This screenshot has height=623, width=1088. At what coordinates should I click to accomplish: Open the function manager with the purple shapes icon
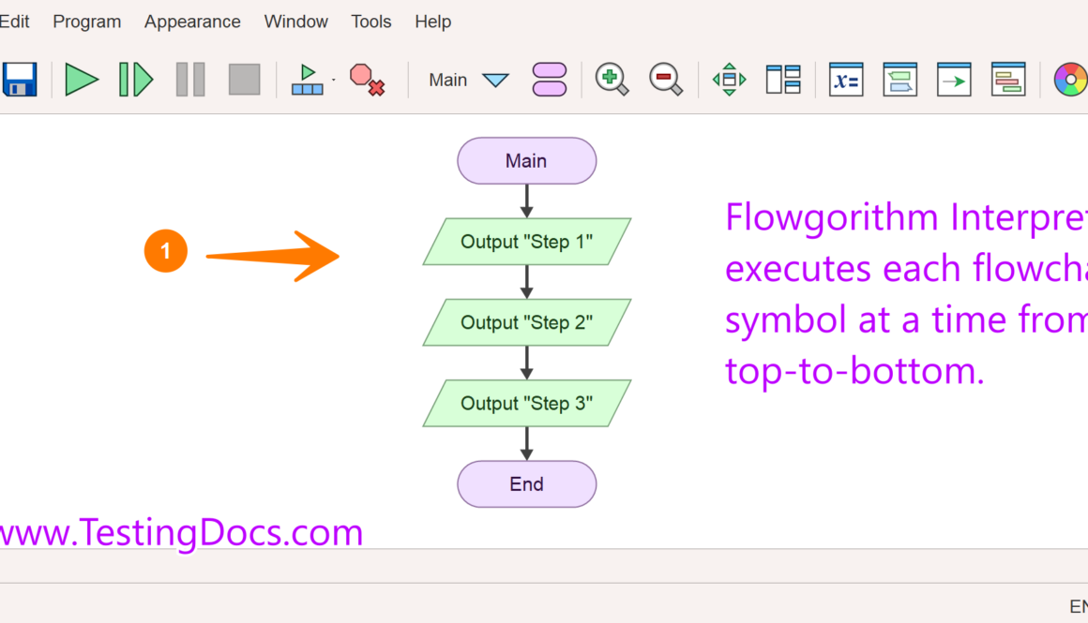click(x=550, y=80)
